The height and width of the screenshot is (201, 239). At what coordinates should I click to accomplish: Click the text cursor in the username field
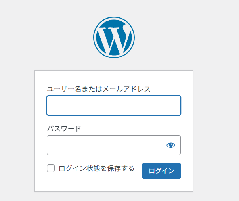[50, 105]
